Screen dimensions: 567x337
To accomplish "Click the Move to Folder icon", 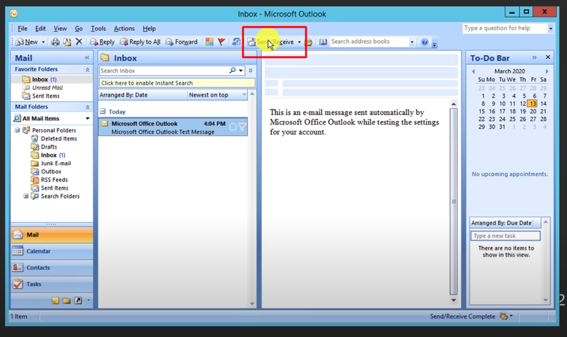I will click(67, 42).
